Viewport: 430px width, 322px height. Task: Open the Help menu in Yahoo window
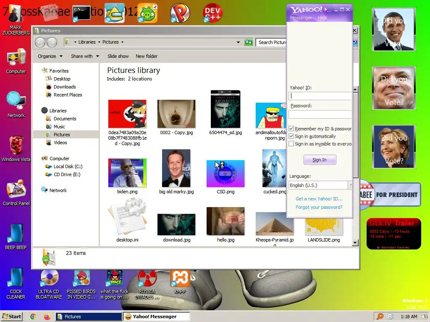(x=322, y=18)
